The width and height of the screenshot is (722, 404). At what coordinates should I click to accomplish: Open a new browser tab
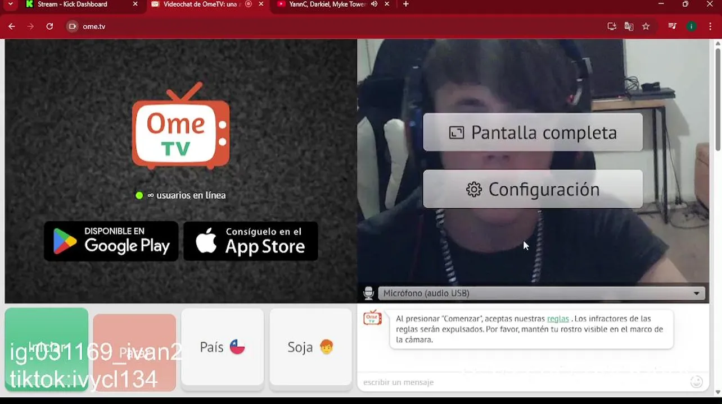point(406,4)
